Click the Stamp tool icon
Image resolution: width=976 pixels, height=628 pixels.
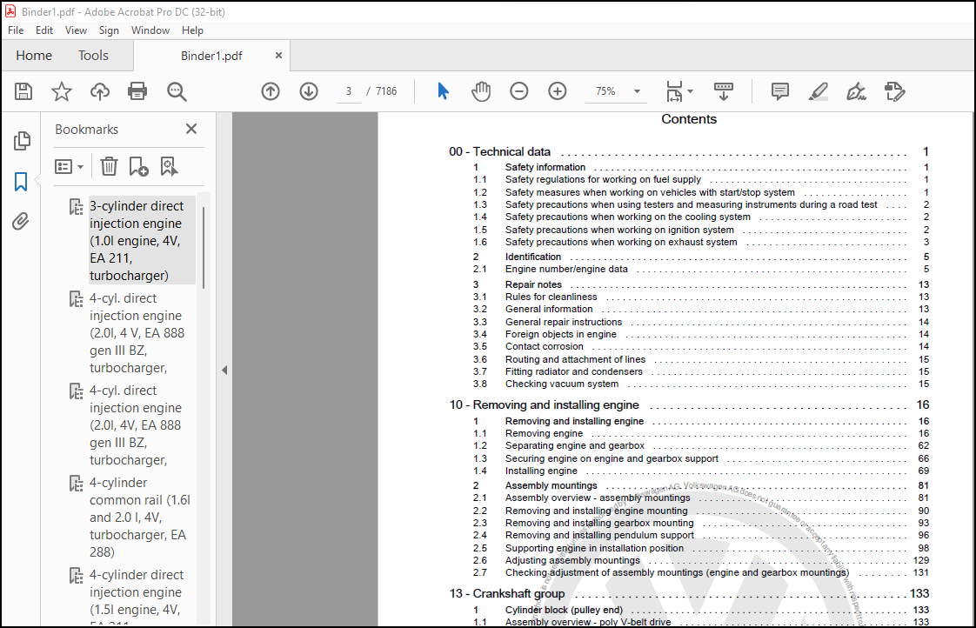click(894, 91)
